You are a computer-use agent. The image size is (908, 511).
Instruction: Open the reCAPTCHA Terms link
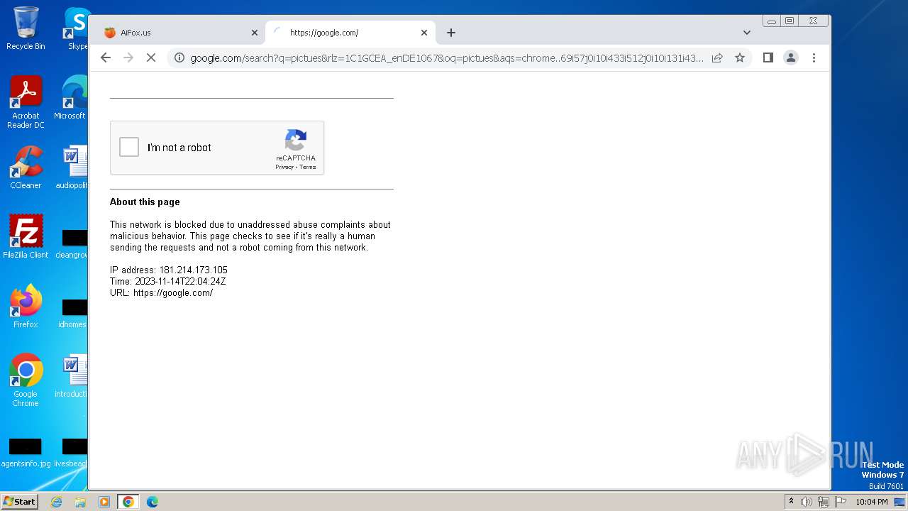point(307,167)
